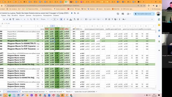
Task: Open version history clock icon
Action: pyautogui.click(x=118, y=14)
